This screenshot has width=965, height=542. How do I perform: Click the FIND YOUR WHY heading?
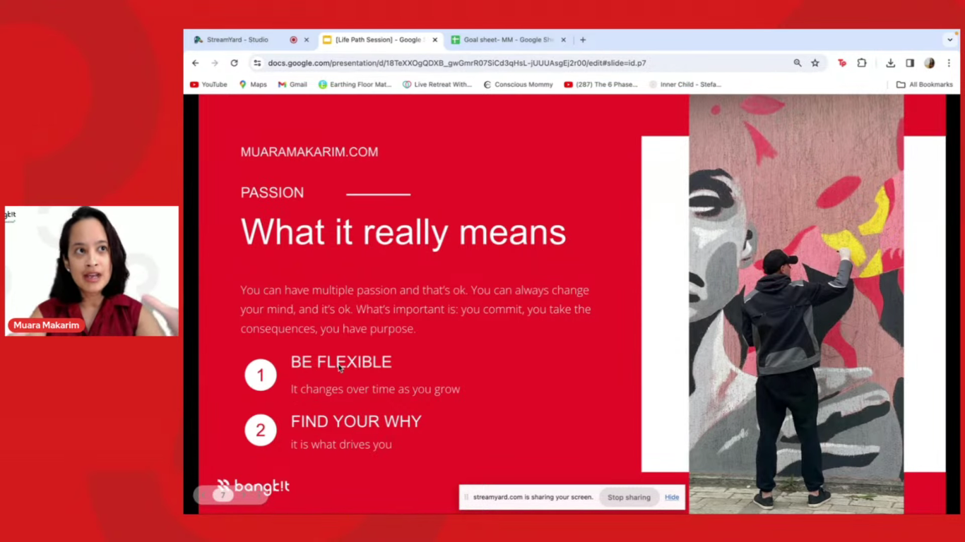[x=356, y=421]
